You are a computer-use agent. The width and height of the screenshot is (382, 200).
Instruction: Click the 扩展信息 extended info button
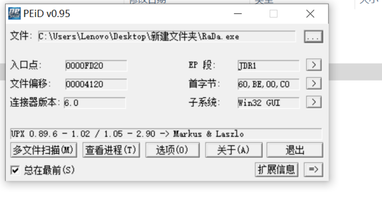click(276, 169)
